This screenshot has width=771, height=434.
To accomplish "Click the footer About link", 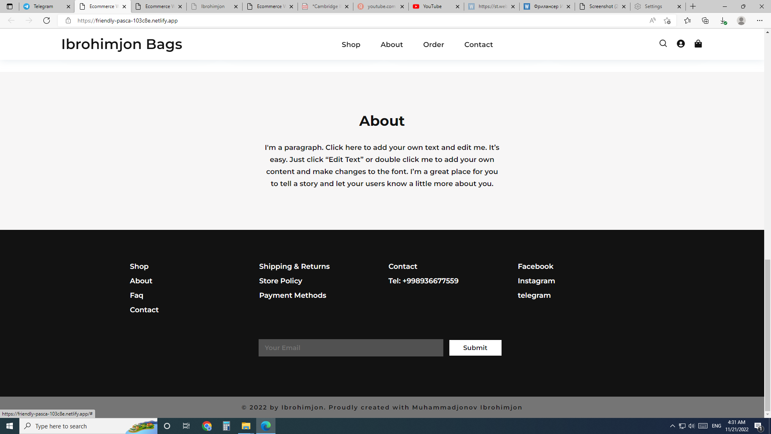I will [141, 281].
